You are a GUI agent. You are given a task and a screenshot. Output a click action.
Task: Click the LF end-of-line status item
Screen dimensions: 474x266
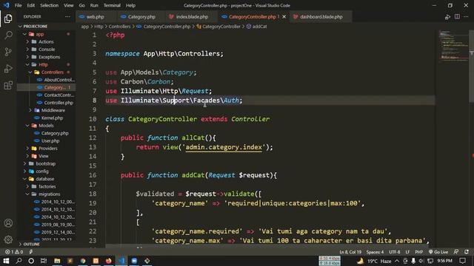407,252
